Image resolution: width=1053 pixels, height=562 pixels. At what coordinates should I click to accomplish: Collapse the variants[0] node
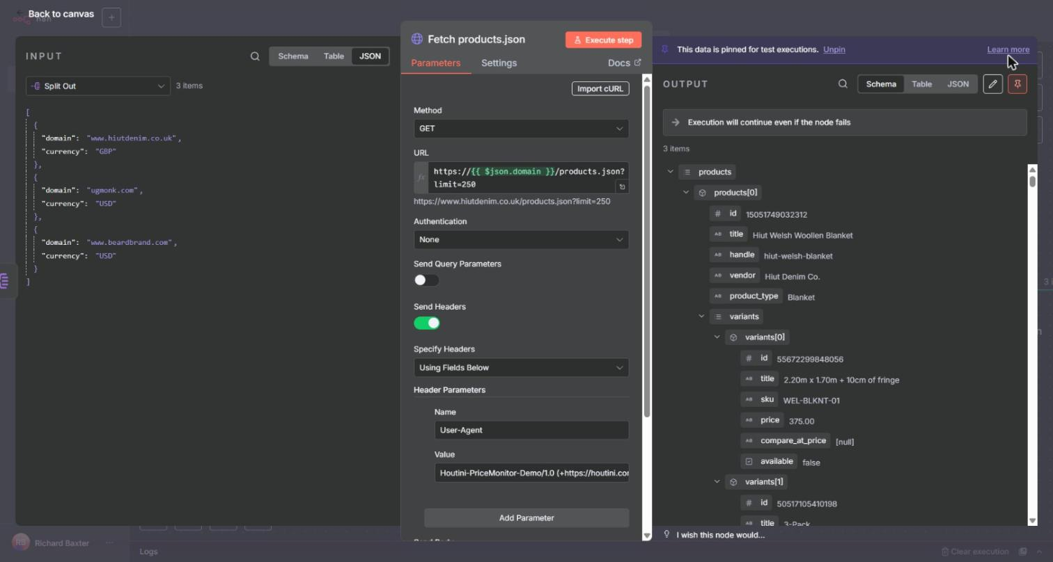[717, 337]
